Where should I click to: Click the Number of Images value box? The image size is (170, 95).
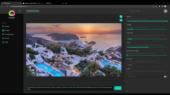[167, 51]
